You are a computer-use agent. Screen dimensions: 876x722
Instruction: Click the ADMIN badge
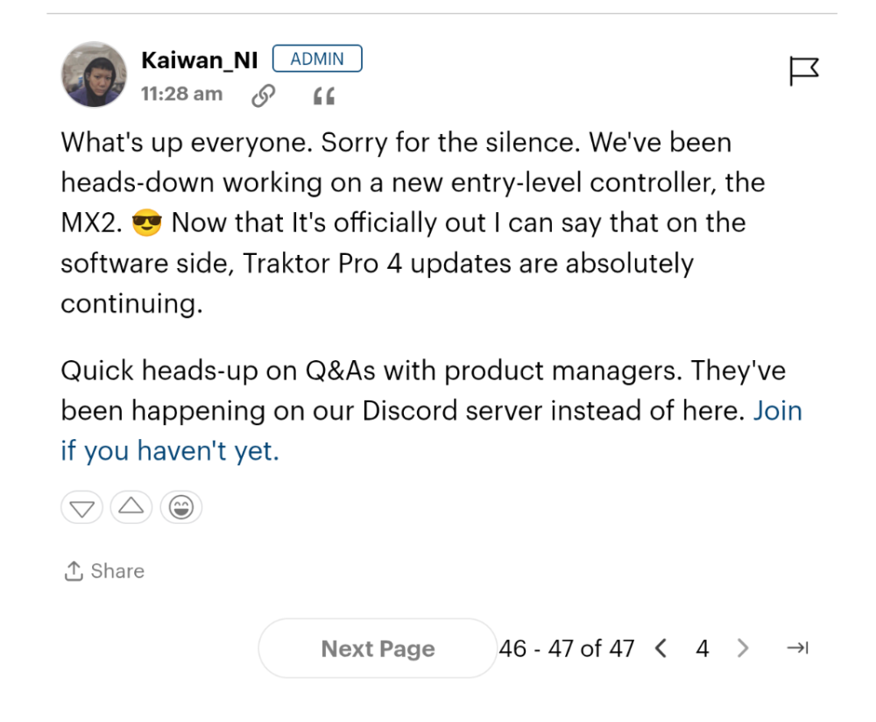pyautogui.click(x=317, y=60)
